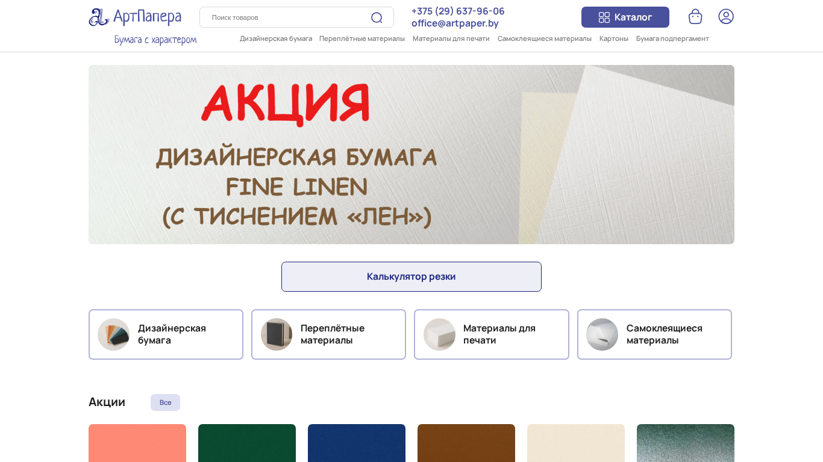The height and width of the screenshot is (462, 823).
Task: Open the Каталог button
Action: [625, 17]
